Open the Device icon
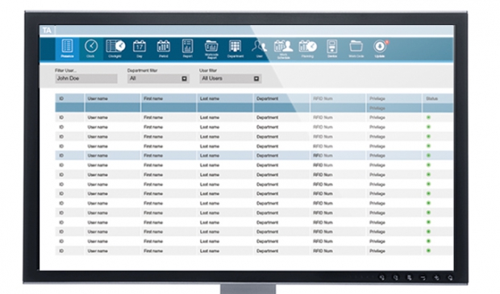Image resolution: width=500 pixels, height=294 pixels. [332, 48]
